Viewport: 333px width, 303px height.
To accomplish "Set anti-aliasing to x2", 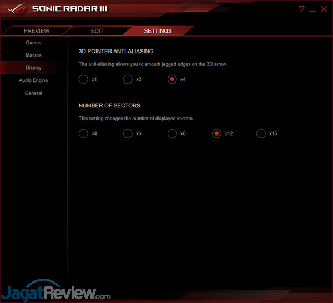I will (x=128, y=79).
